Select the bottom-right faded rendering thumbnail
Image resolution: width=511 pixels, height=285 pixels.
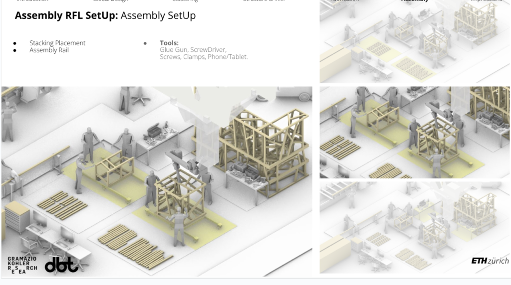(414, 228)
